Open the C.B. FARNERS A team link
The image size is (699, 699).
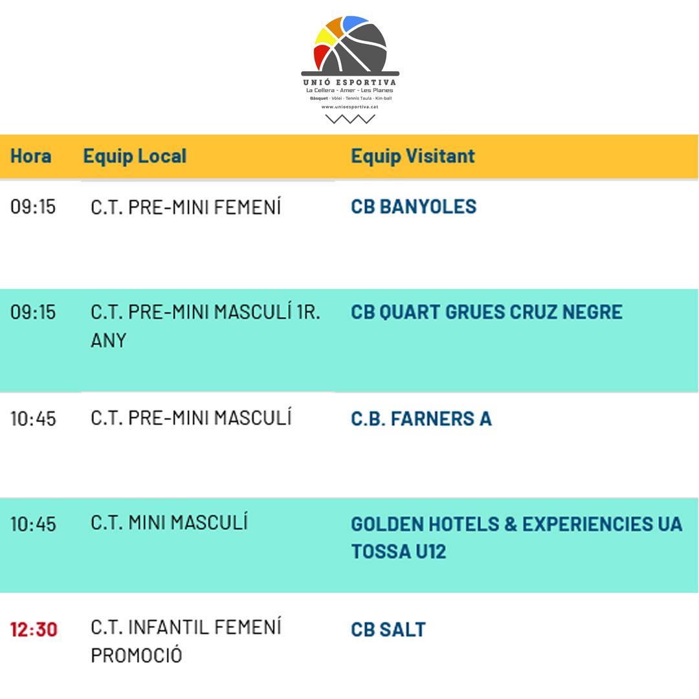(421, 419)
